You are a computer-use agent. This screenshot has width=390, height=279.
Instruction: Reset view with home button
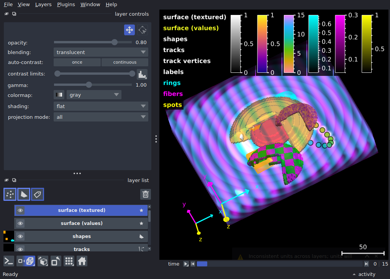click(x=82, y=261)
